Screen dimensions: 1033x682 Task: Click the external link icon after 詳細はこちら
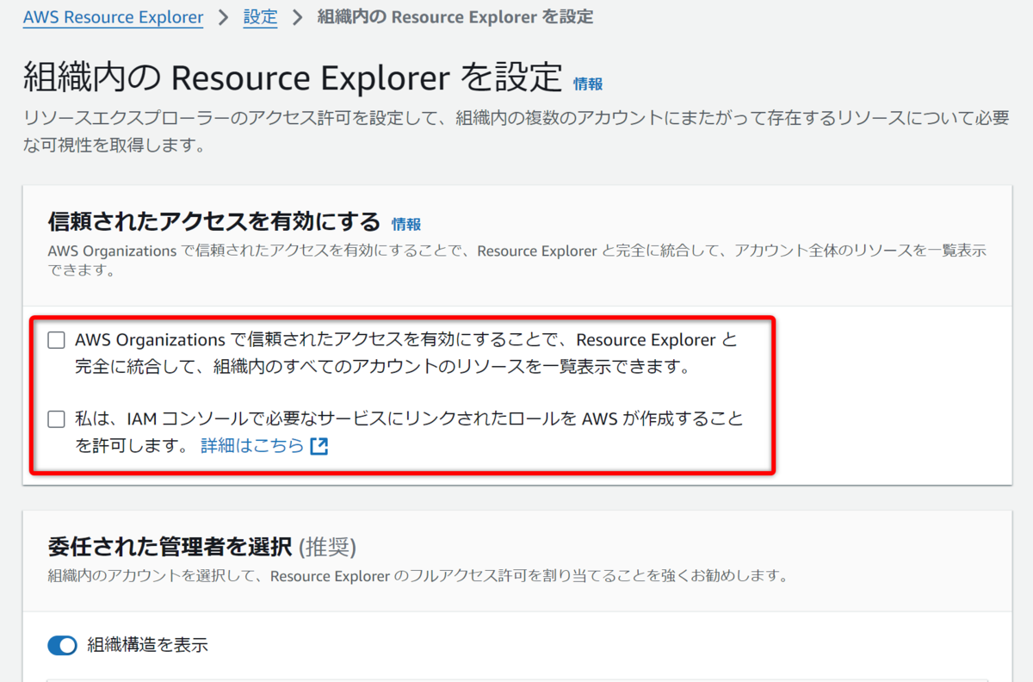(319, 446)
